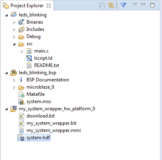
Task: Click the Includes header icon
Action: click(x=21, y=29)
